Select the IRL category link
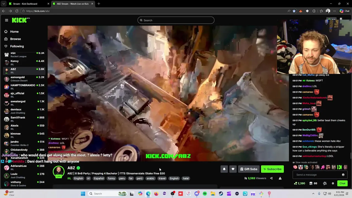The image size is (352, 198). point(69,178)
